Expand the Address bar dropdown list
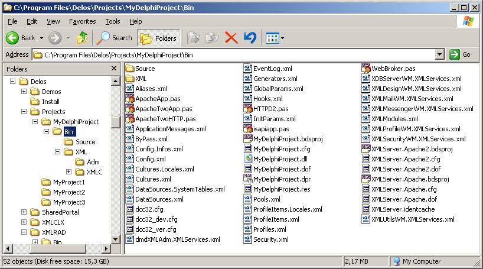 (x=439, y=54)
